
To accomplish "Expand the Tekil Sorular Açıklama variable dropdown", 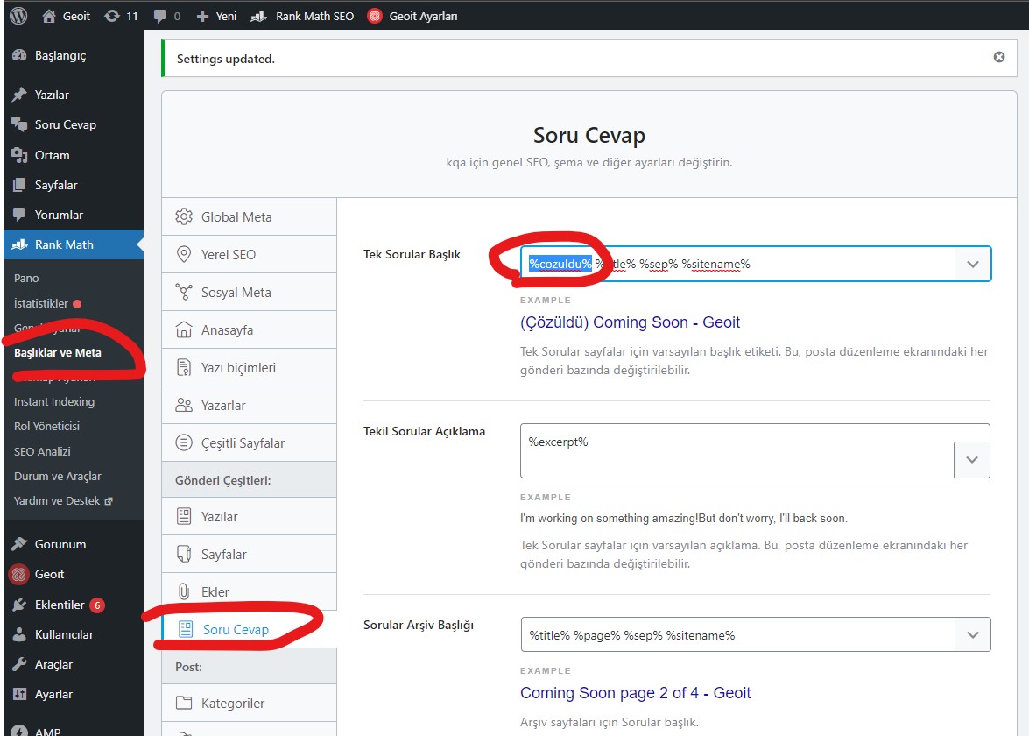I will point(971,460).
